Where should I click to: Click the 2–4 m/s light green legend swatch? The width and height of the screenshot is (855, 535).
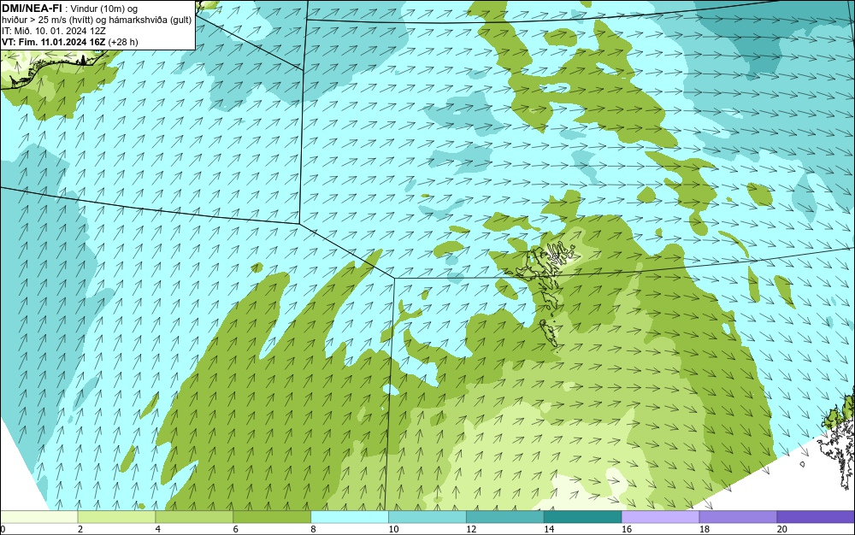click(116, 516)
